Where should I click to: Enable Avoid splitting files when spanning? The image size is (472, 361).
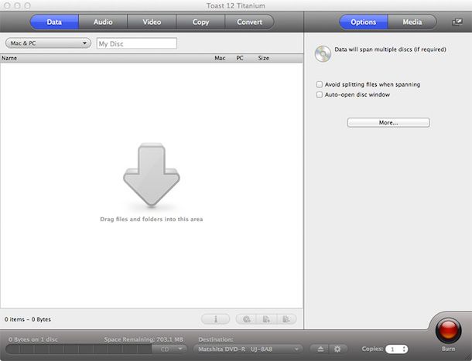pyautogui.click(x=319, y=84)
